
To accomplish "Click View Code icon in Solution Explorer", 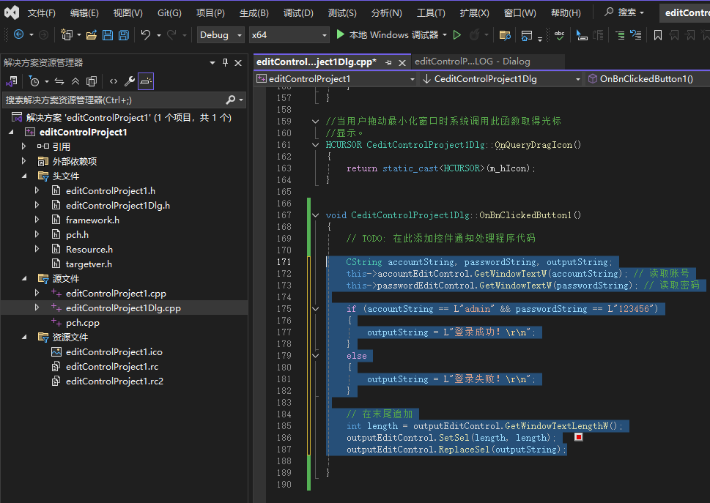I will 113,81.
